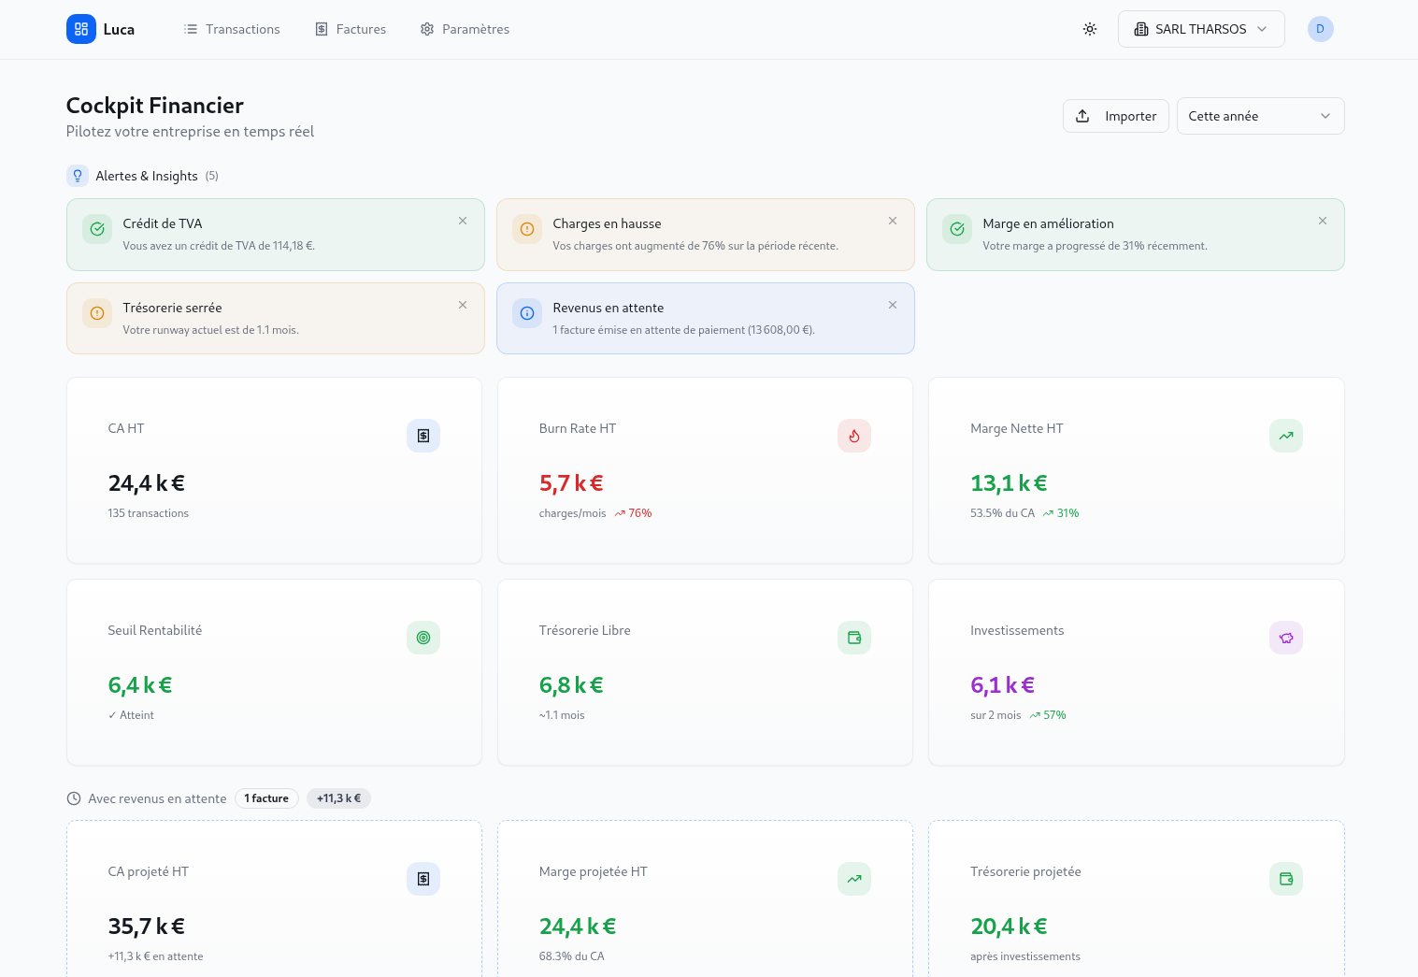
Task: Click the Trésorerie Libre wallet icon
Action: point(854,638)
